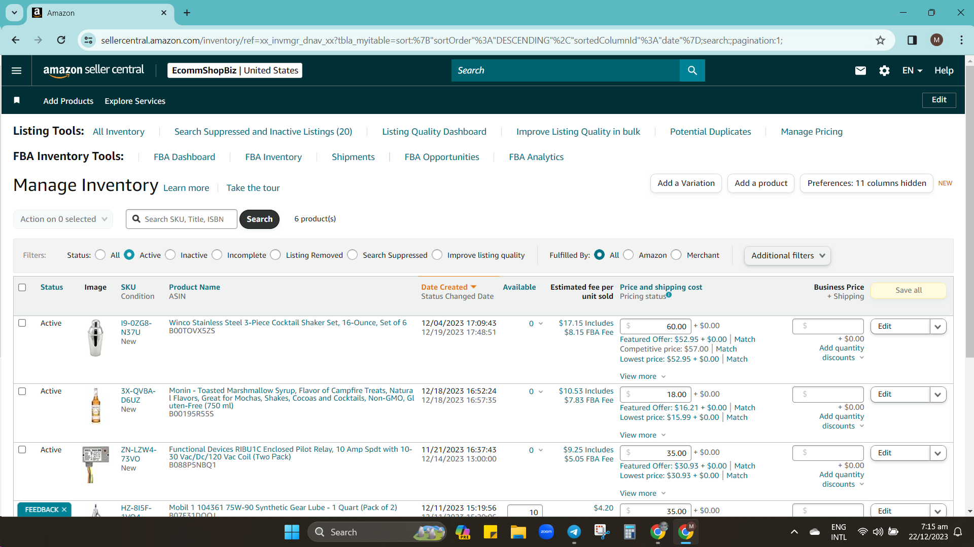Select Fulfilled By Amazon radio button
The height and width of the screenshot is (547, 974).
click(629, 255)
